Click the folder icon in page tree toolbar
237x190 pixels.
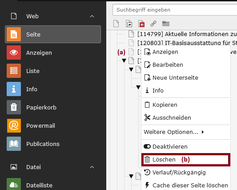coord(166,24)
